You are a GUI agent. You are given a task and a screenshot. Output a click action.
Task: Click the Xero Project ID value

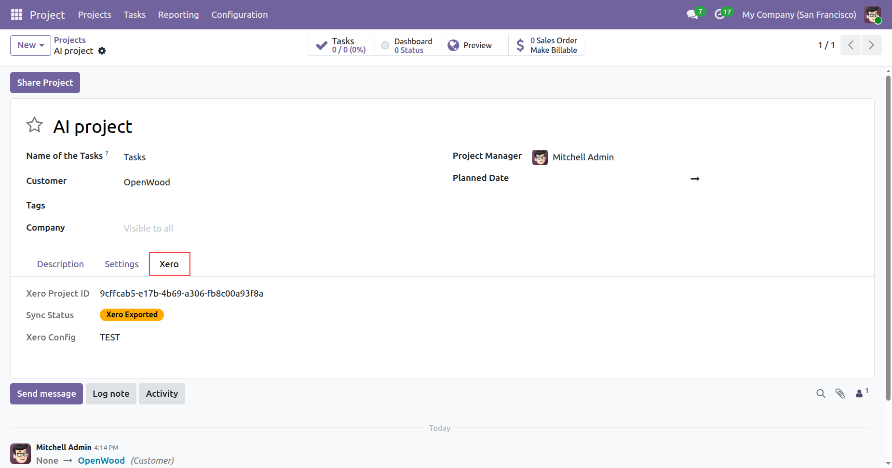point(181,293)
